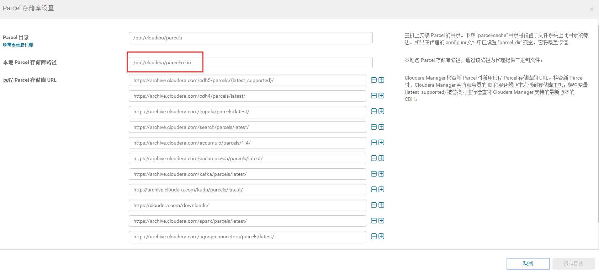Add a URL after search parcels row
This screenshot has height=271, width=599.
point(381,127)
